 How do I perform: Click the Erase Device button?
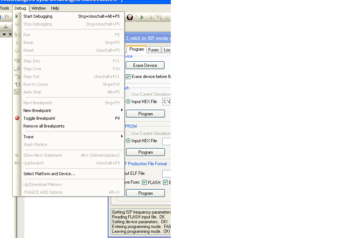(145, 65)
